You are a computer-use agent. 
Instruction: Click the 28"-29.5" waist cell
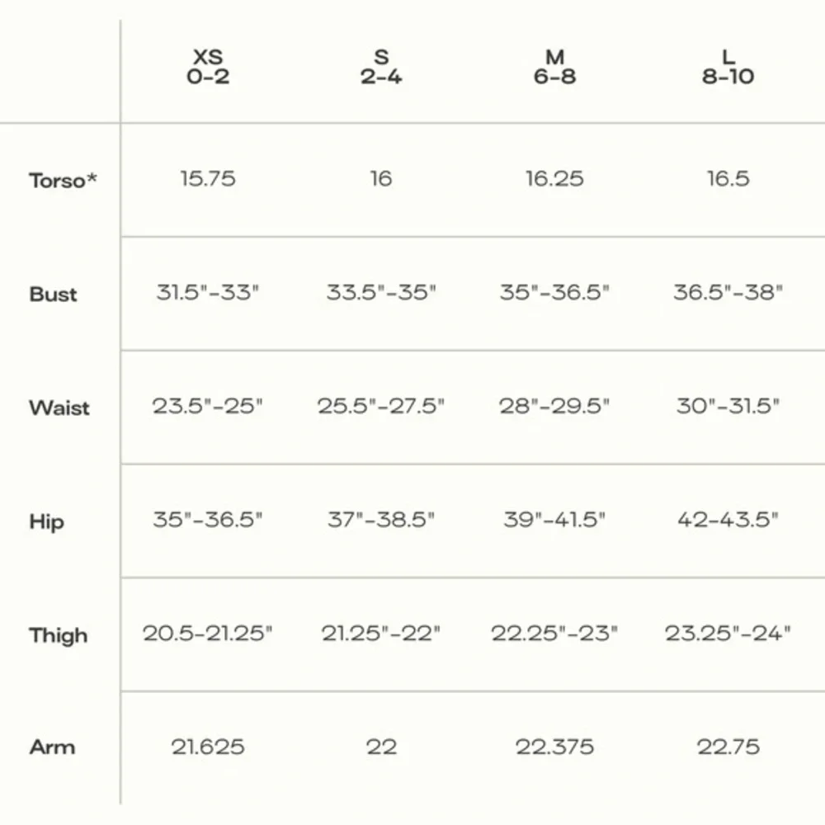click(554, 406)
